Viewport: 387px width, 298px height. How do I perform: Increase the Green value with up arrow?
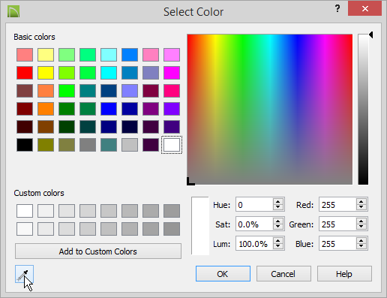pyautogui.click(x=361, y=221)
